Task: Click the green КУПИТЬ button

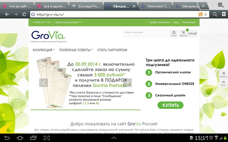Action: (170, 105)
